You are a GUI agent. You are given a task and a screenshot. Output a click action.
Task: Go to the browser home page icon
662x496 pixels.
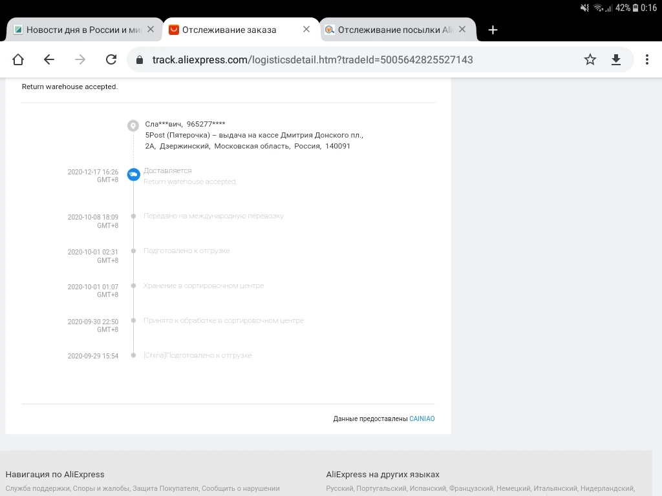pos(18,59)
